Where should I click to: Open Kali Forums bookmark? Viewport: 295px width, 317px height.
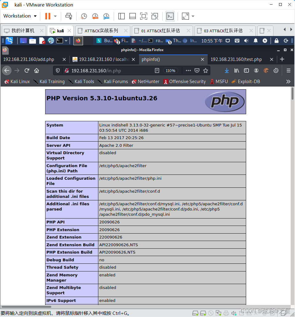(113, 82)
